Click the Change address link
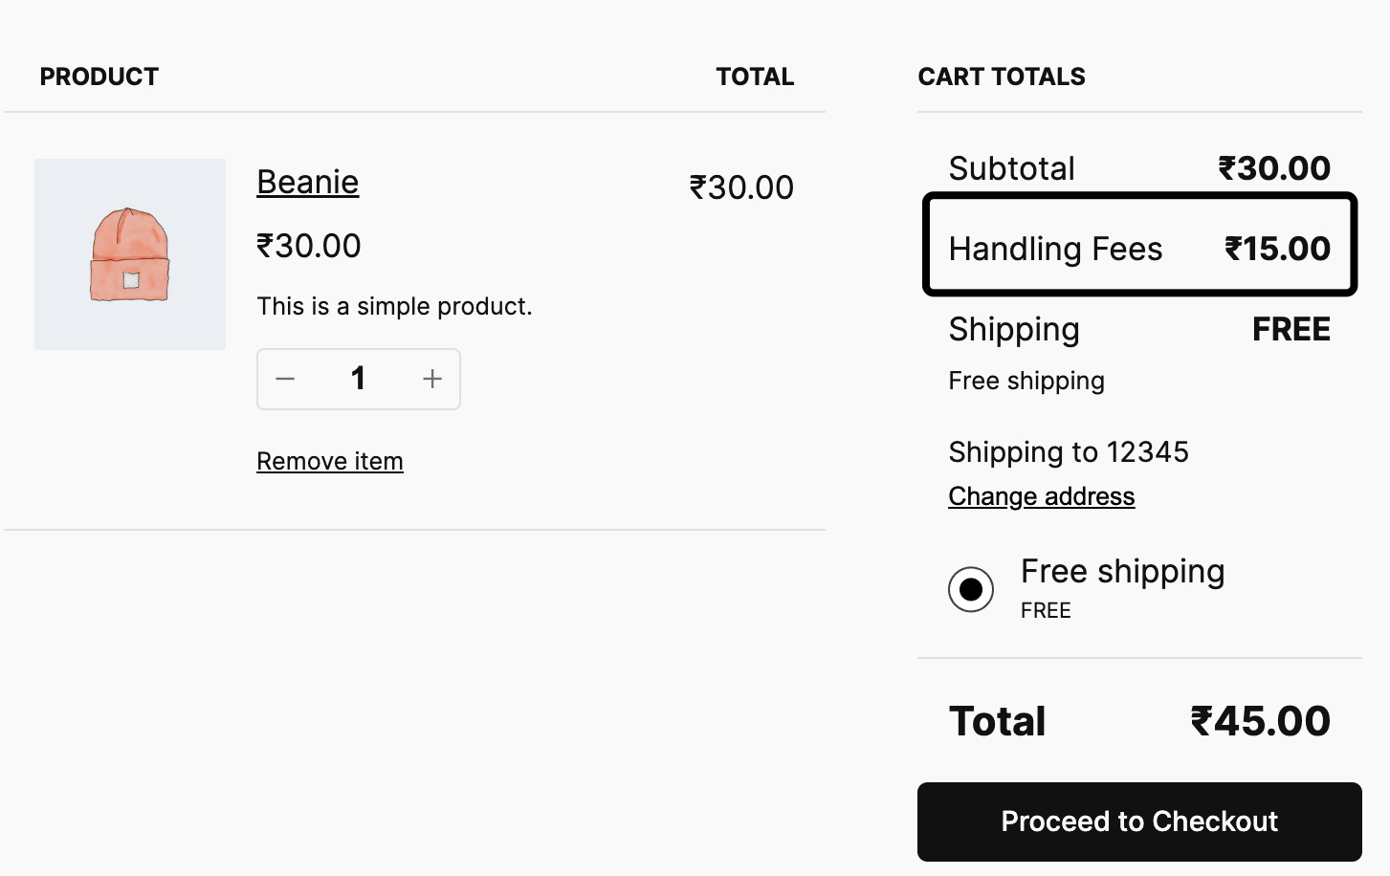Image resolution: width=1390 pixels, height=876 pixels. 1042,496
